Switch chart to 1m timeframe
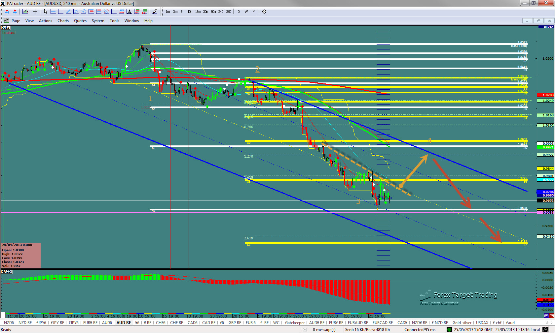Screen dimensions: 555x333 [x=168, y=12]
